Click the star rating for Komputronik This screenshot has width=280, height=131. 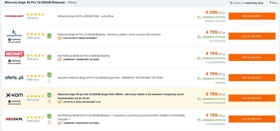[35, 34]
